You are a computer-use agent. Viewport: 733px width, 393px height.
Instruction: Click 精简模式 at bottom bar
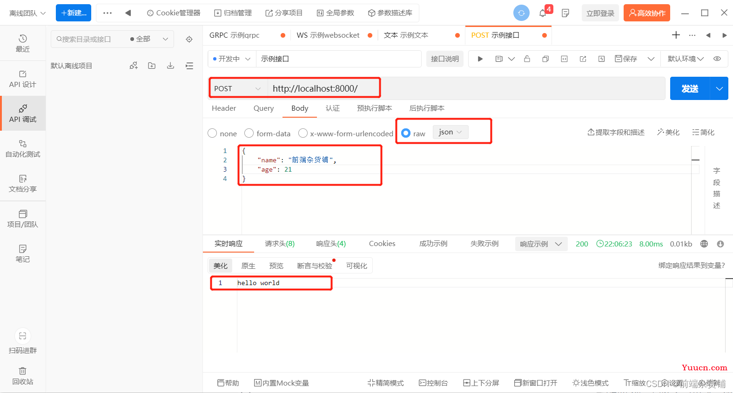tap(386, 383)
